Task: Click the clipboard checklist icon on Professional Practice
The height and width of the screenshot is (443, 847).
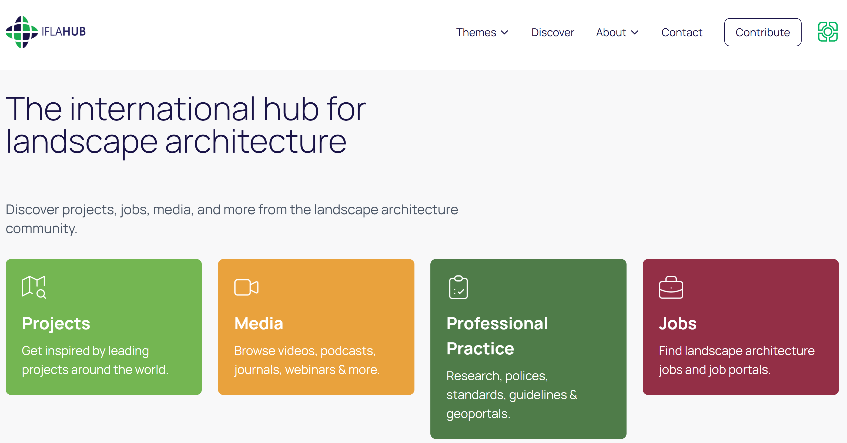Action: [x=458, y=287]
